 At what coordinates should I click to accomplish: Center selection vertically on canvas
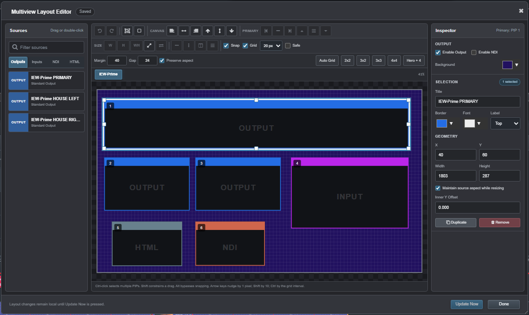pos(220,31)
